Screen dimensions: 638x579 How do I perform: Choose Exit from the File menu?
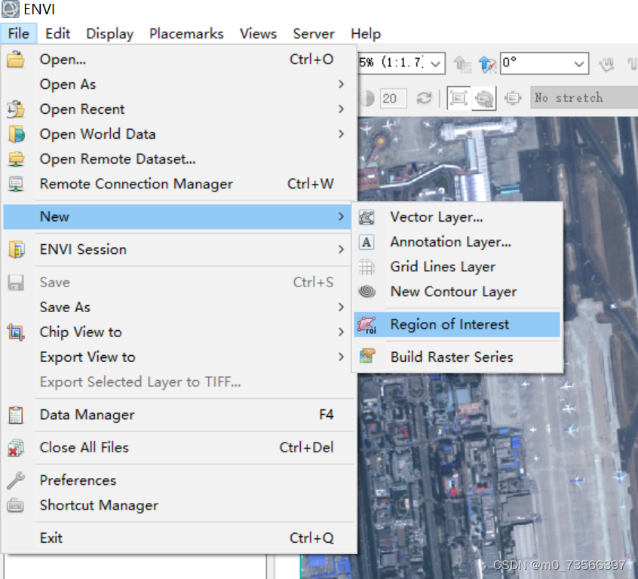177,538
